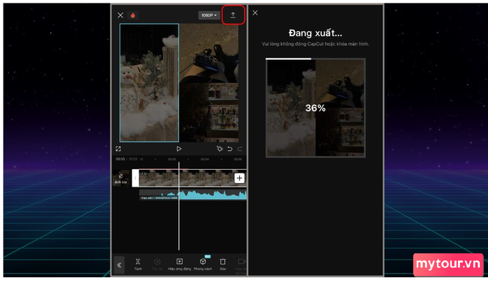Image resolution: width=488 pixels, height=282 pixels.
Task: Click the export progress bar
Action: (x=315, y=58)
